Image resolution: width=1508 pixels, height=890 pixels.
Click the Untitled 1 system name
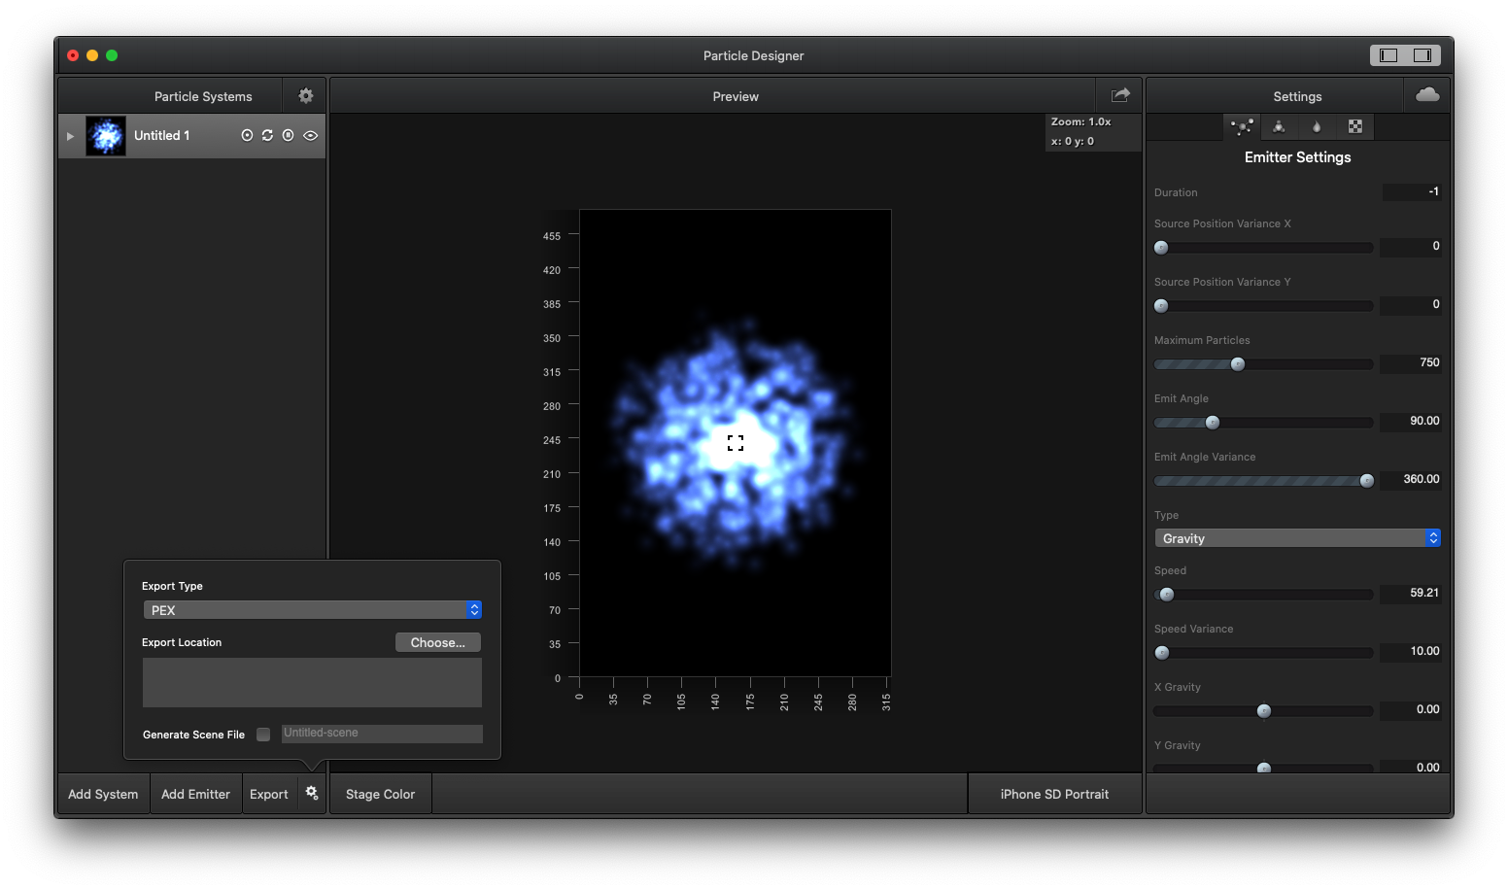click(x=161, y=136)
